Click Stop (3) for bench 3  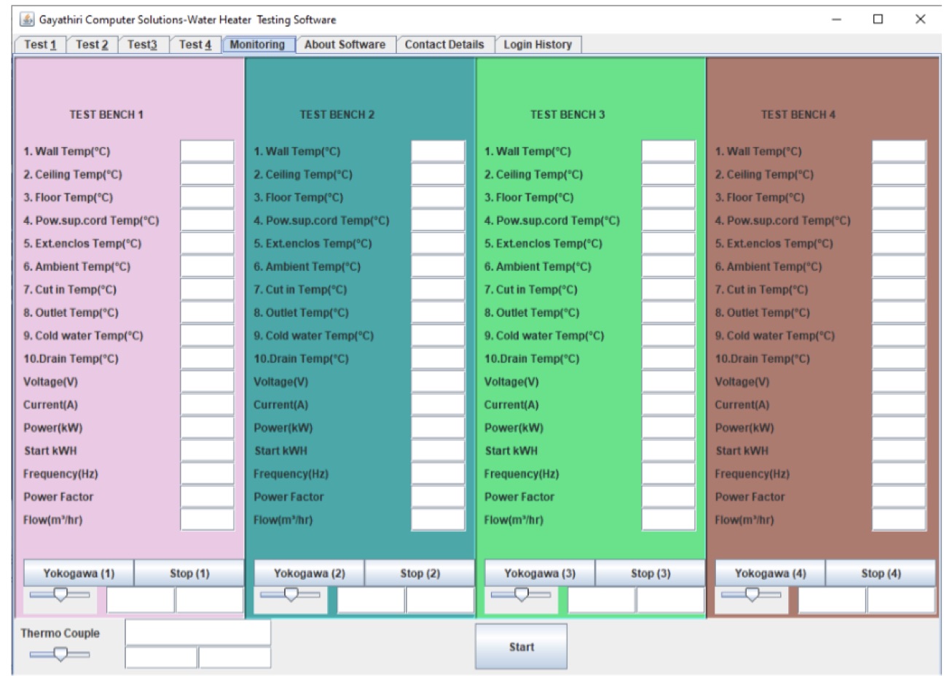[651, 573]
